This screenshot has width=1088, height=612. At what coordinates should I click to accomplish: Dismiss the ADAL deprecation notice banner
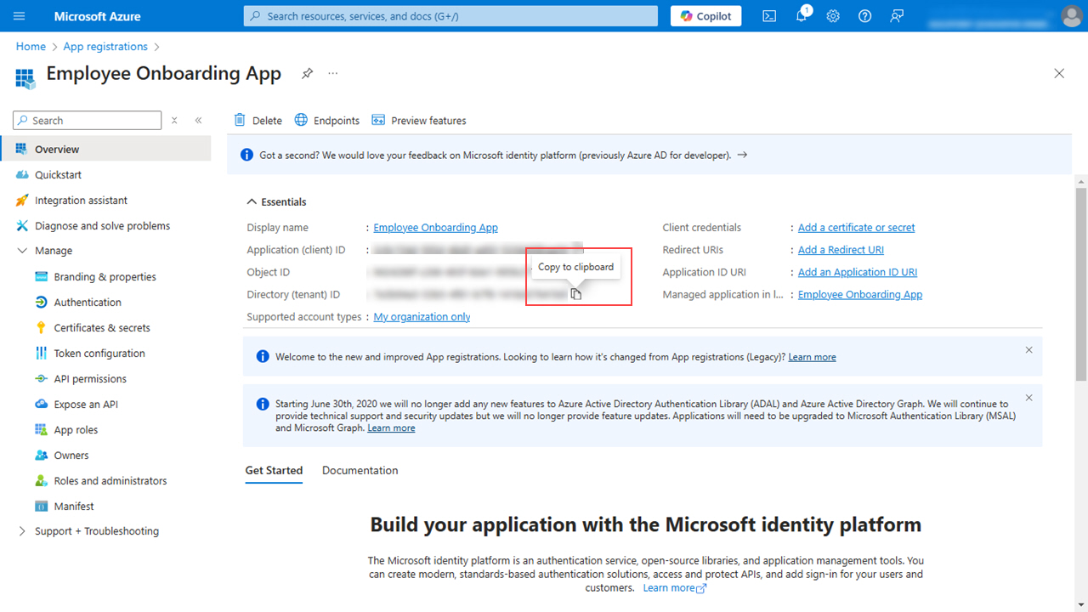pos(1028,397)
